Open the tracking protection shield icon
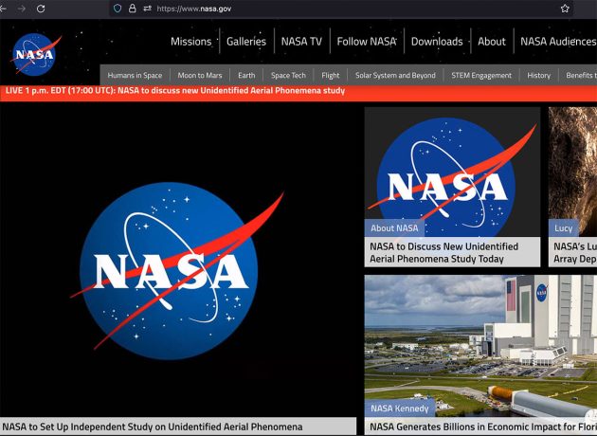The height and width of the screenshot is (436, 597). [x=118, y=9]
